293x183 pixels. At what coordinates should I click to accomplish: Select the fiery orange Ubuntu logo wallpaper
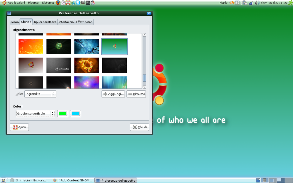pyautogui.click(x=86, y=65)
